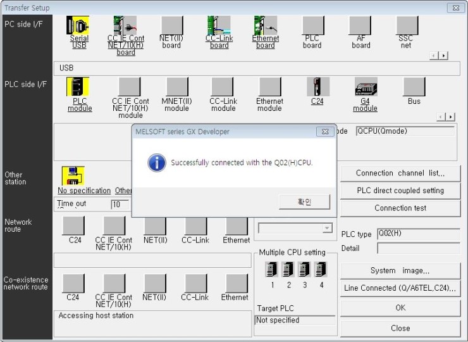
Task: Select Multiple CPU number 1
Action: [271, 269]
